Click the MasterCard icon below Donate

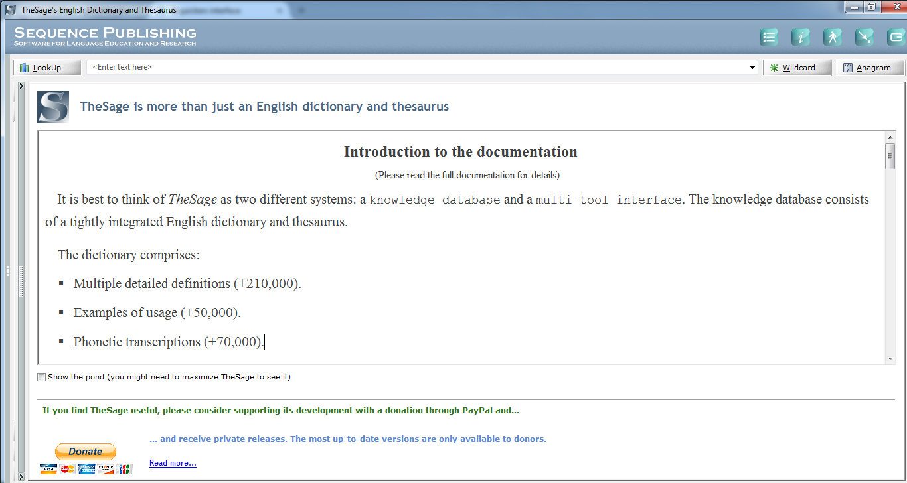[67, 469]
